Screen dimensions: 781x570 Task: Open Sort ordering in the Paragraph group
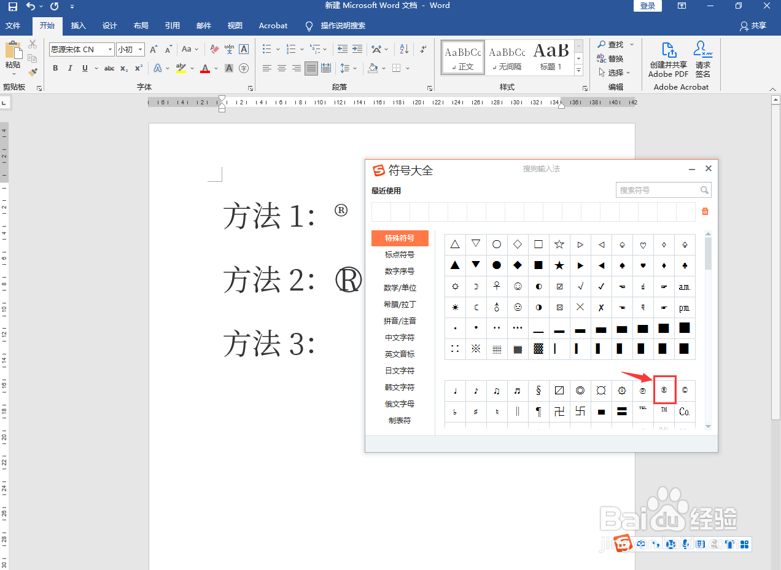[402, 49]
